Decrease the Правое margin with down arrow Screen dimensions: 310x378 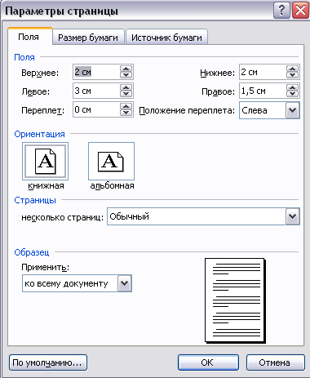pos(292,94)
